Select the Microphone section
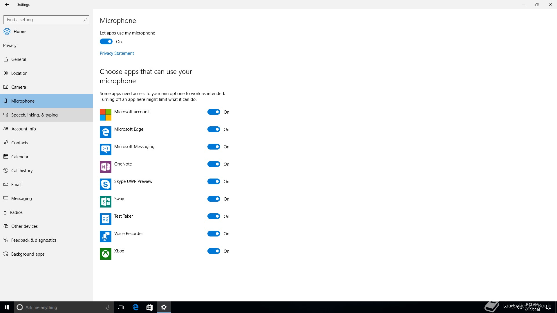557x313 pixels. tap(46, 101)
